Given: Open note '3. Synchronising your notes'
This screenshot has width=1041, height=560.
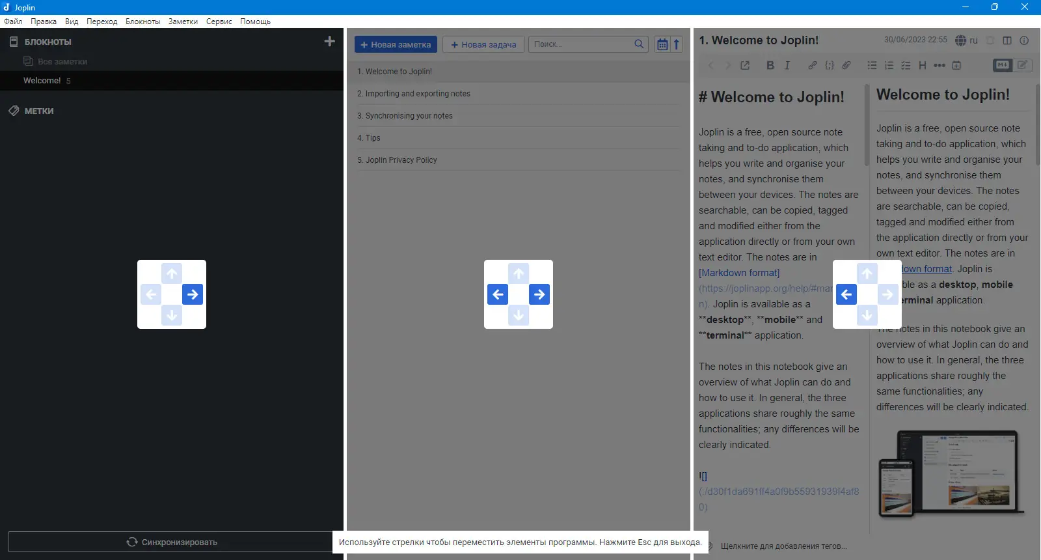Looking at the screenshot, I should [519, 116].
